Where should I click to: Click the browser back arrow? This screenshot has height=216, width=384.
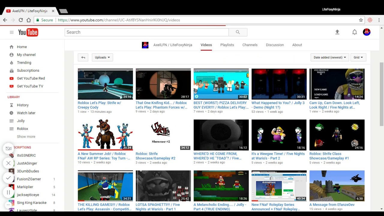tap(5, 20)
